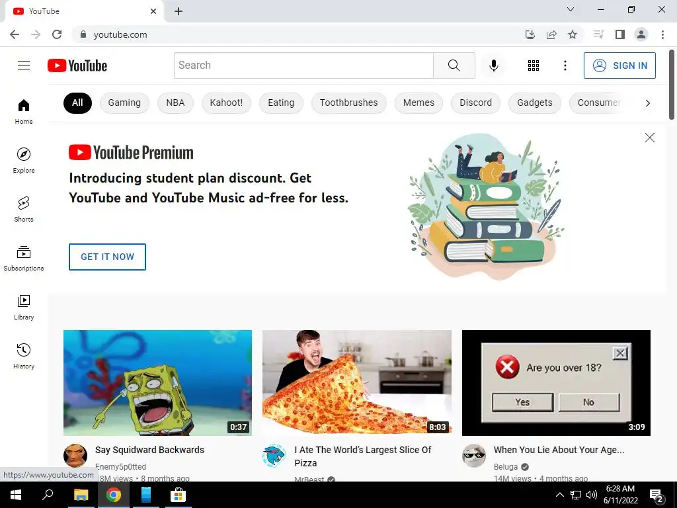
Task: Select the NBA chip
Action: (x=175, y=103)
